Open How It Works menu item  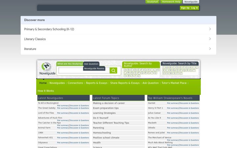[x=46, y=91]
